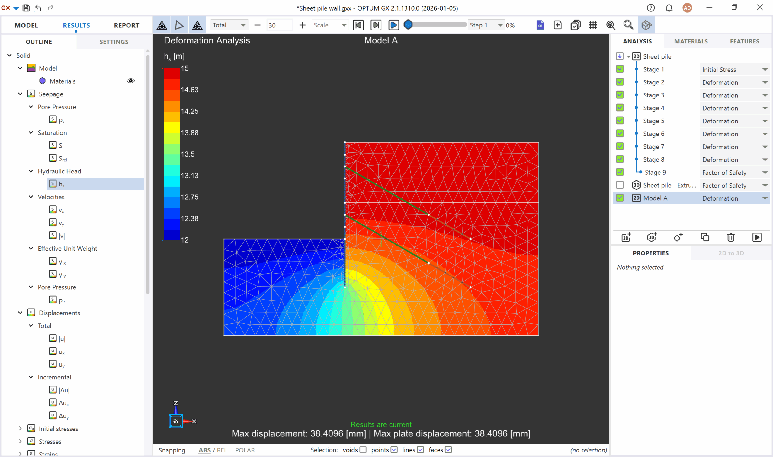Toggle Materials visibility eye icon
773x457 pixels.
131,81
